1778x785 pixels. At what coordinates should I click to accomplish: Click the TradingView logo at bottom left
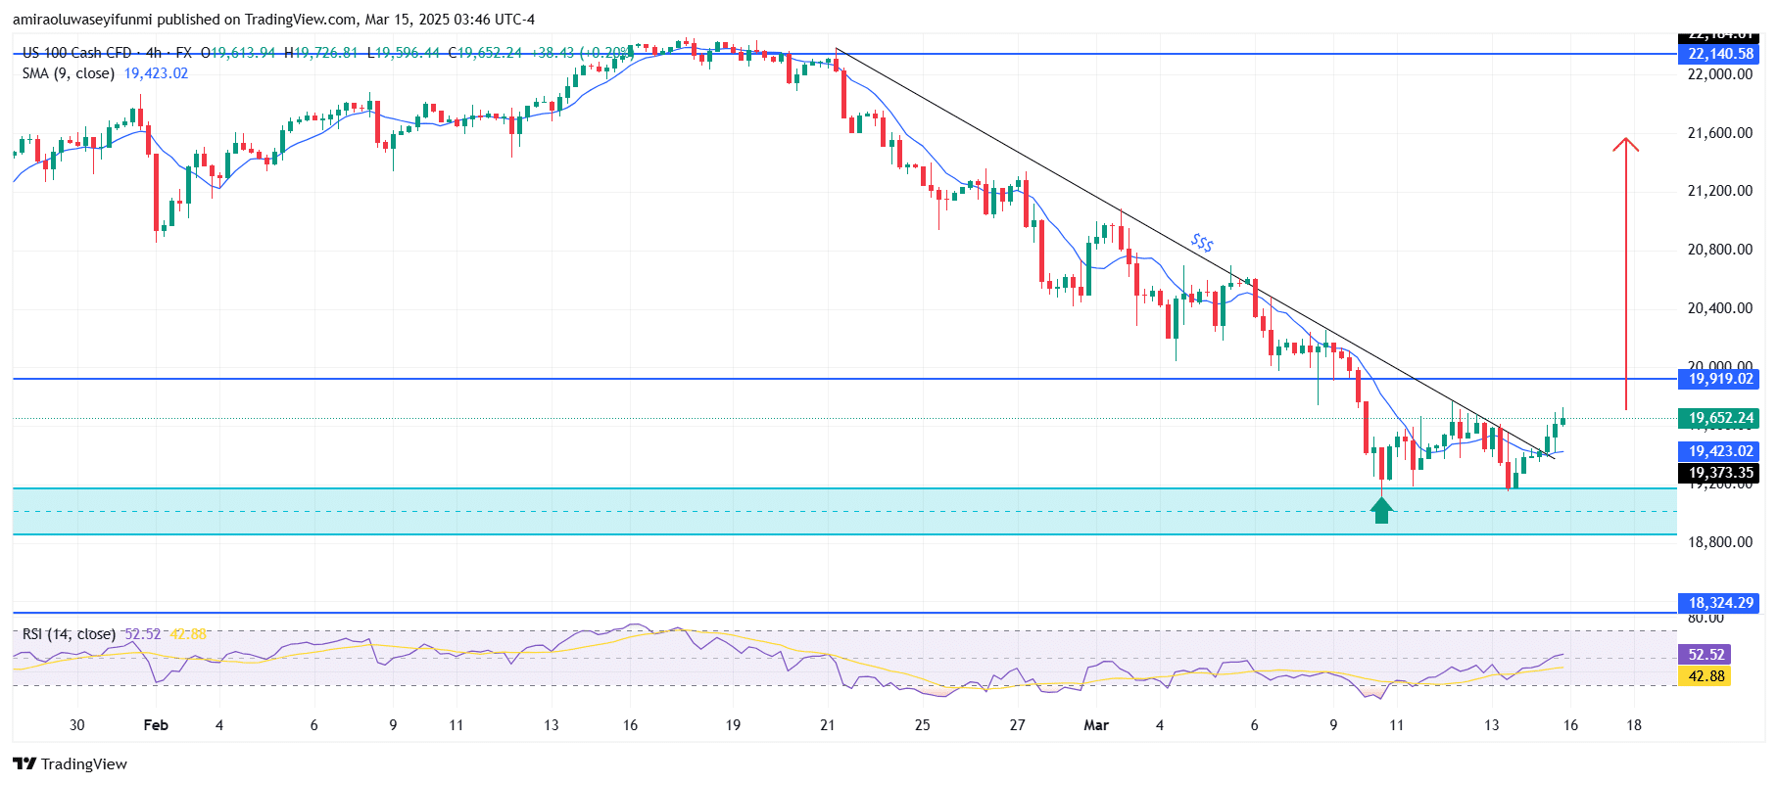[70, 764]
